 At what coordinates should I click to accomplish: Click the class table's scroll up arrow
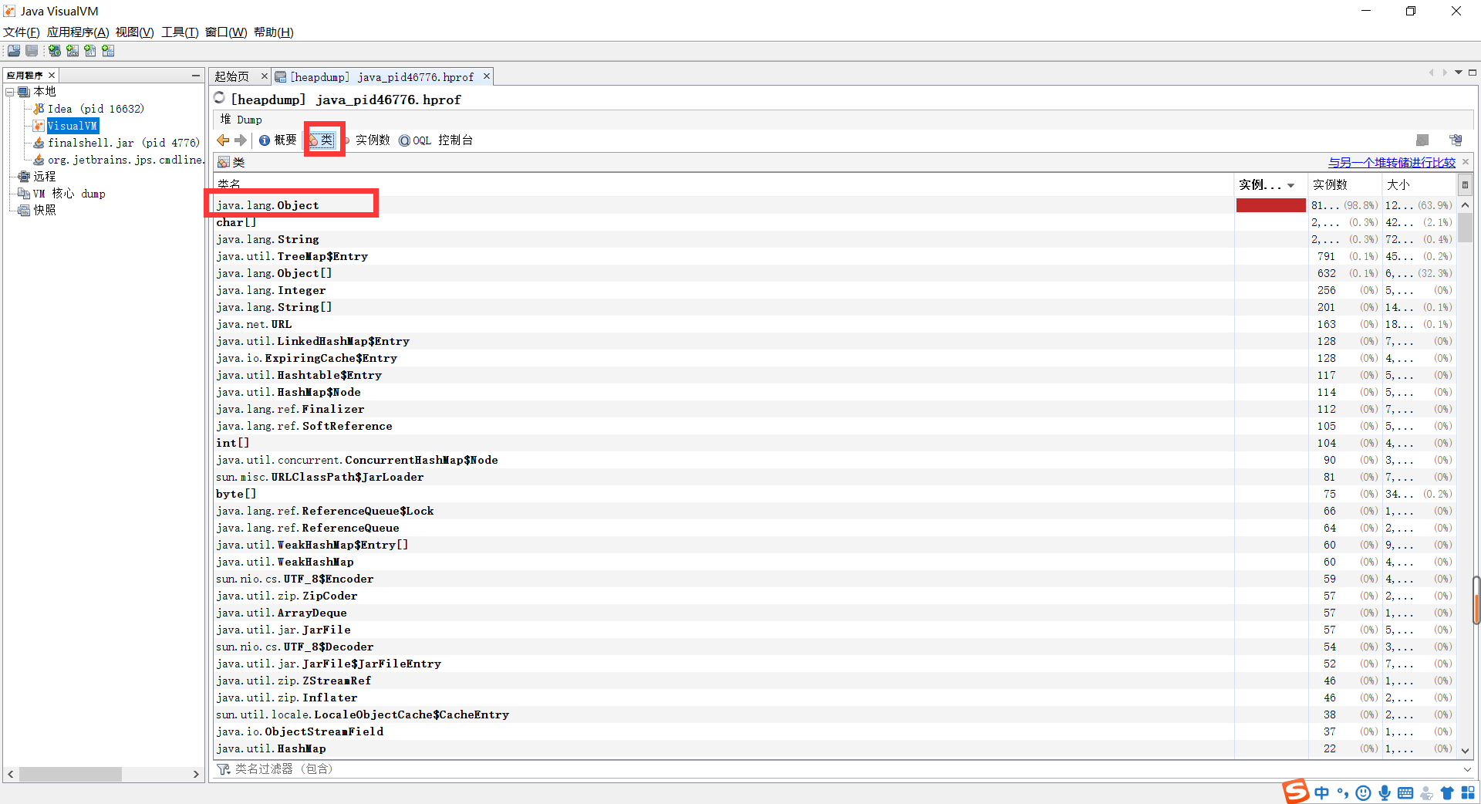click(1466, 204)
